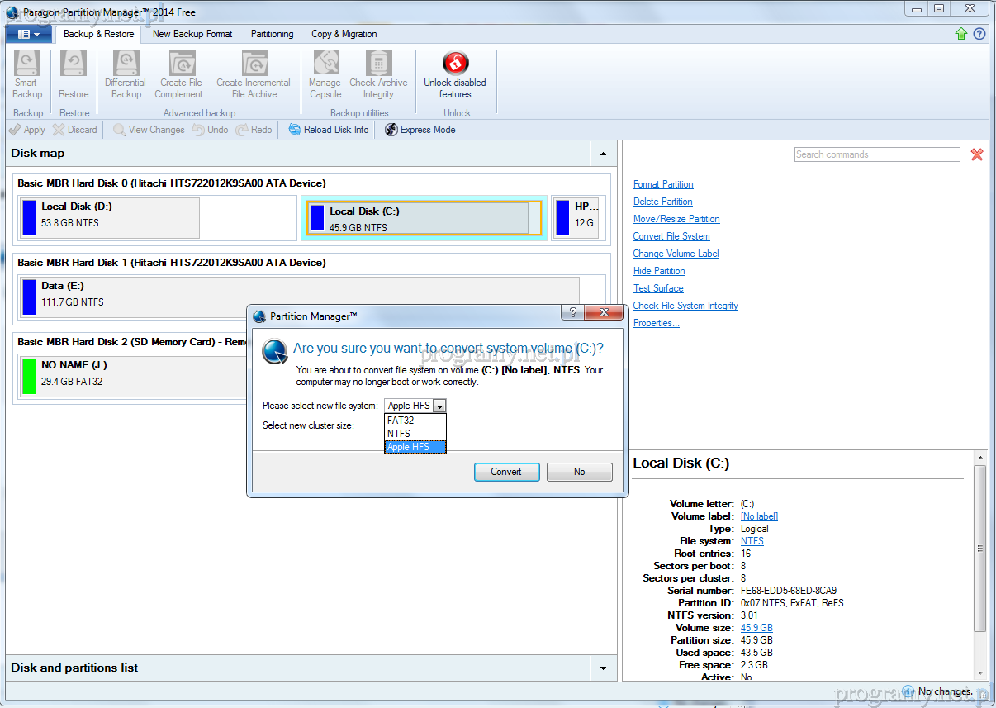The image size is (996, 708).
Task: Choose FAT32 from the file system list
Action: 401,421
